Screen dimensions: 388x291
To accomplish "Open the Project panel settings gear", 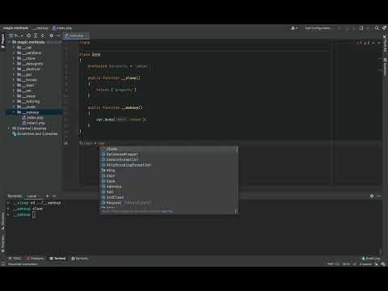I will (x=51, y=36).
